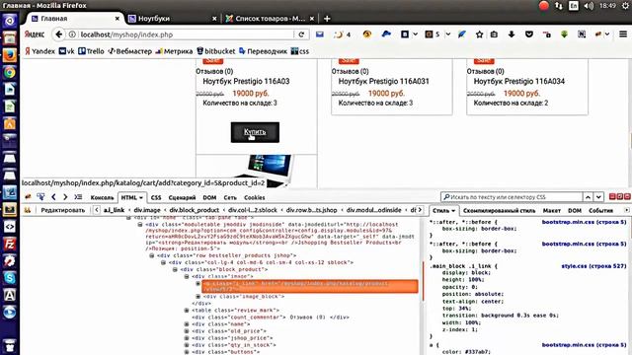Open the Яндекс logo on the toolbar
Viewport: 632px width, 355px height.
pyautogui.click(x=35, y=35)
